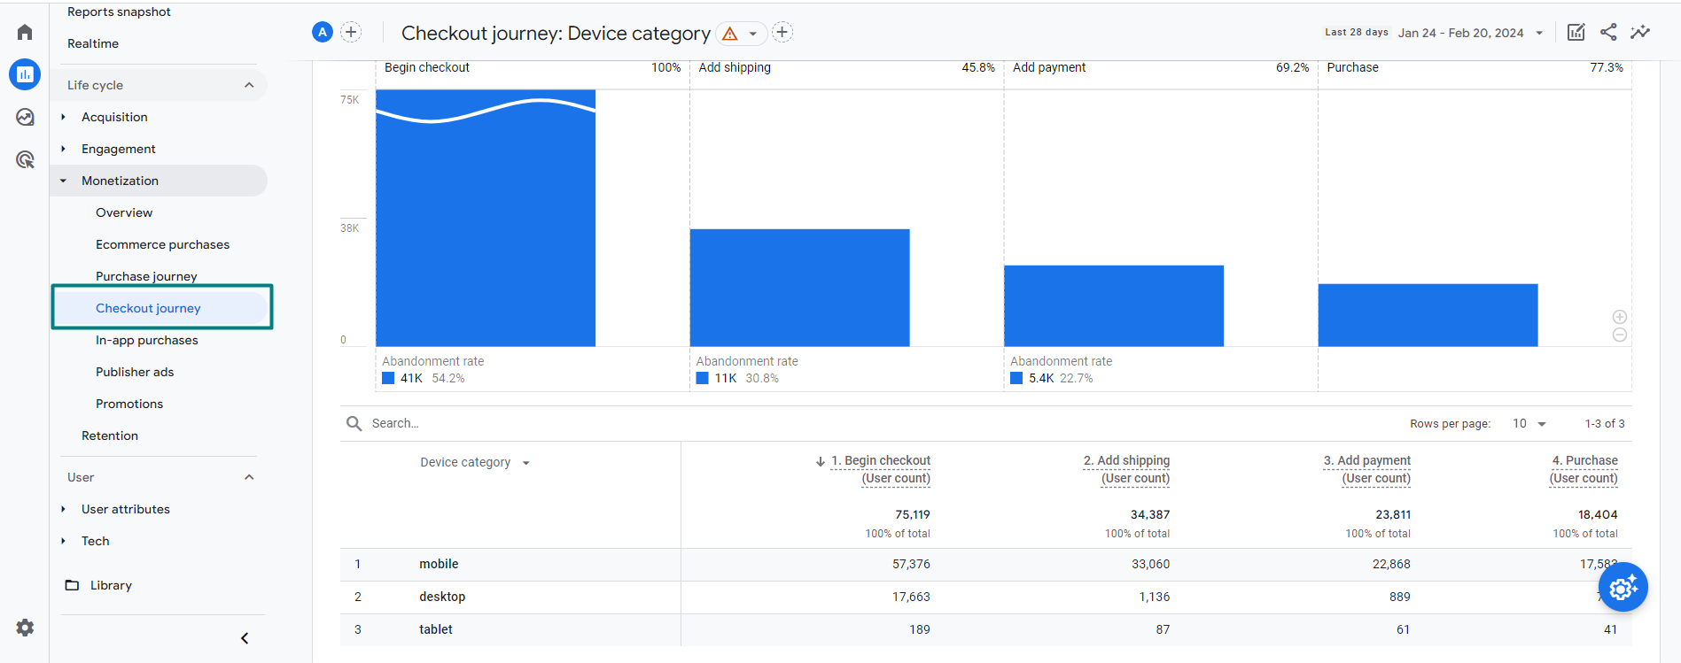Collapse the navigation with left chevron

245,638
